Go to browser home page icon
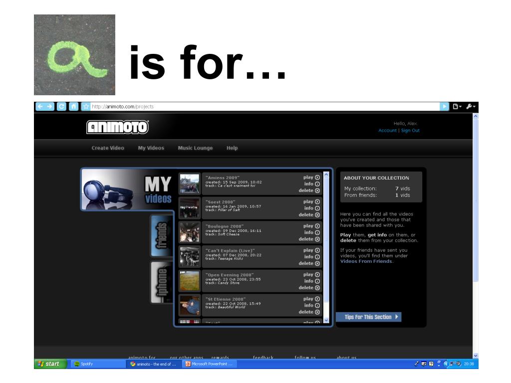 74,107
